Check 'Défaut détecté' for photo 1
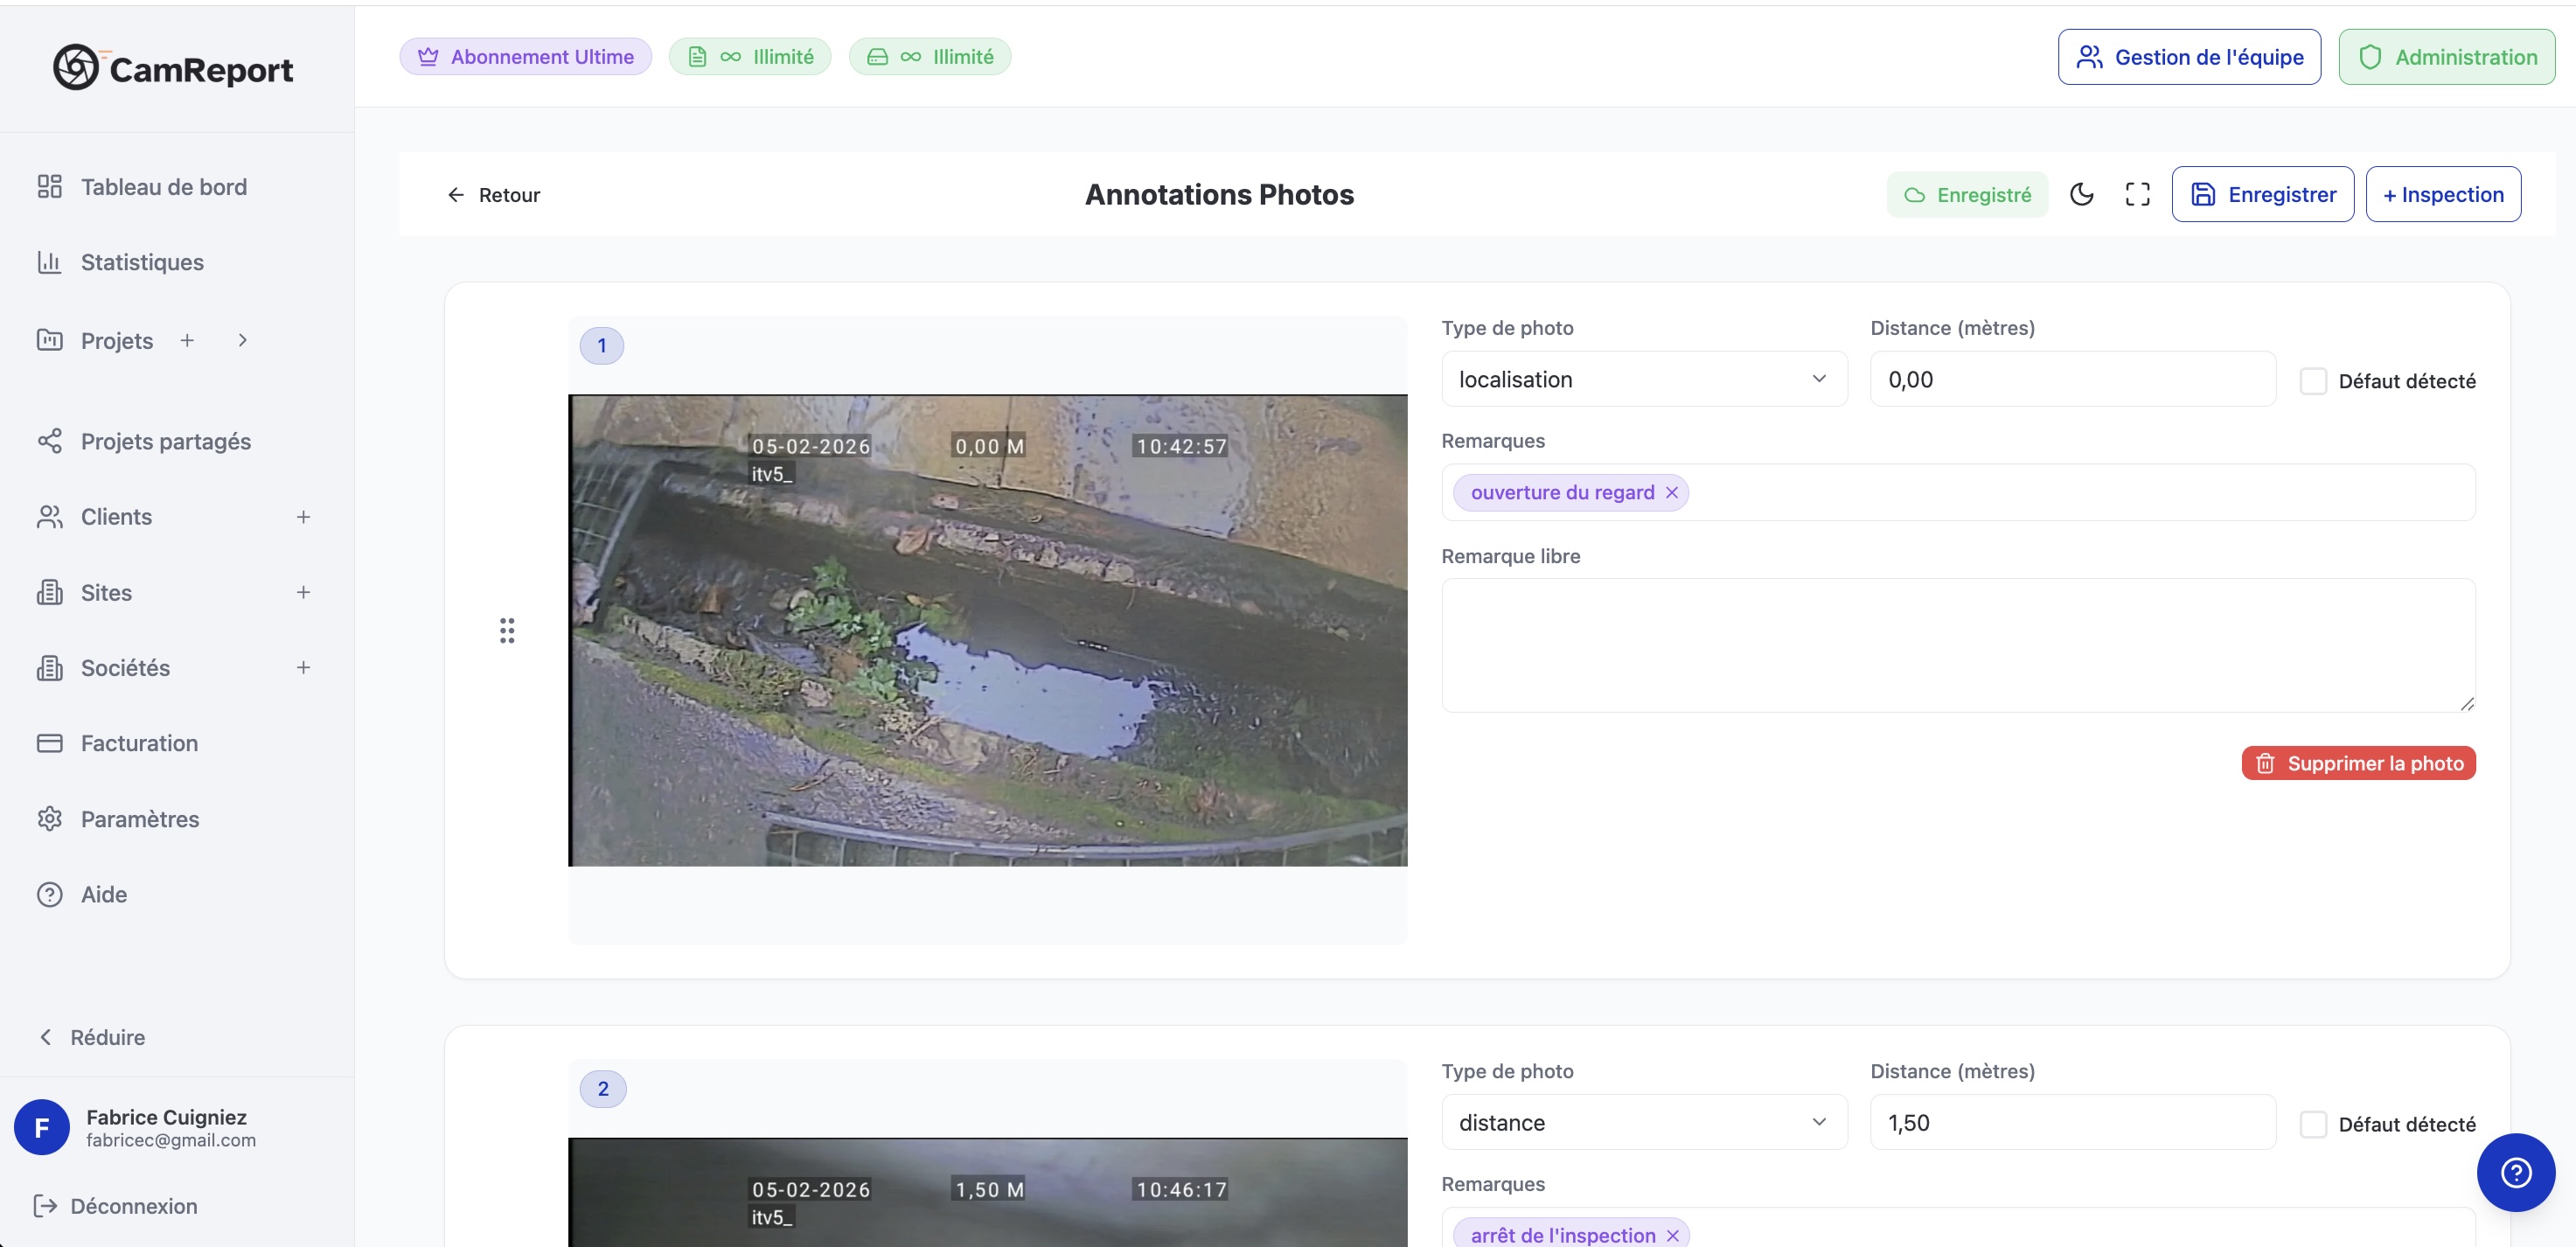Image resolution: width=2576 pixels, height=1247 pixels. 2313,380
